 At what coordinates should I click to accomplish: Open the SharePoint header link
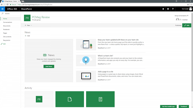[26, 9]
